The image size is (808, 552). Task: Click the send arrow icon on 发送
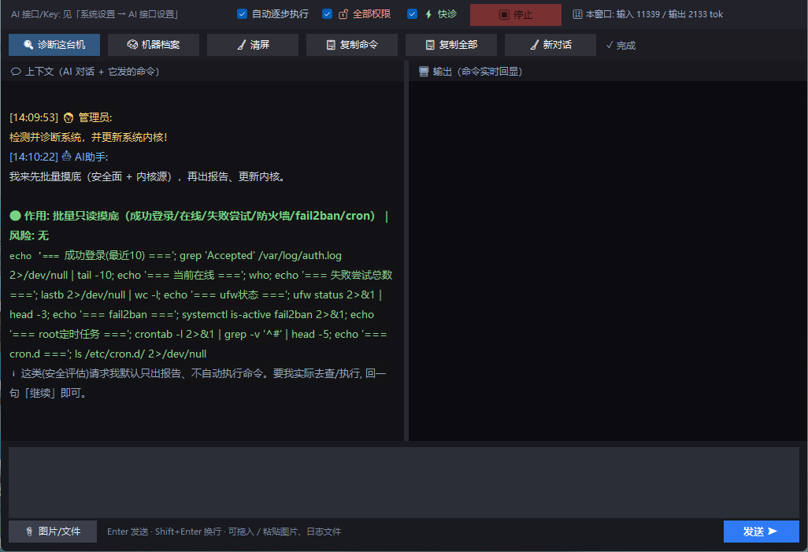click(x=773, y=531)
